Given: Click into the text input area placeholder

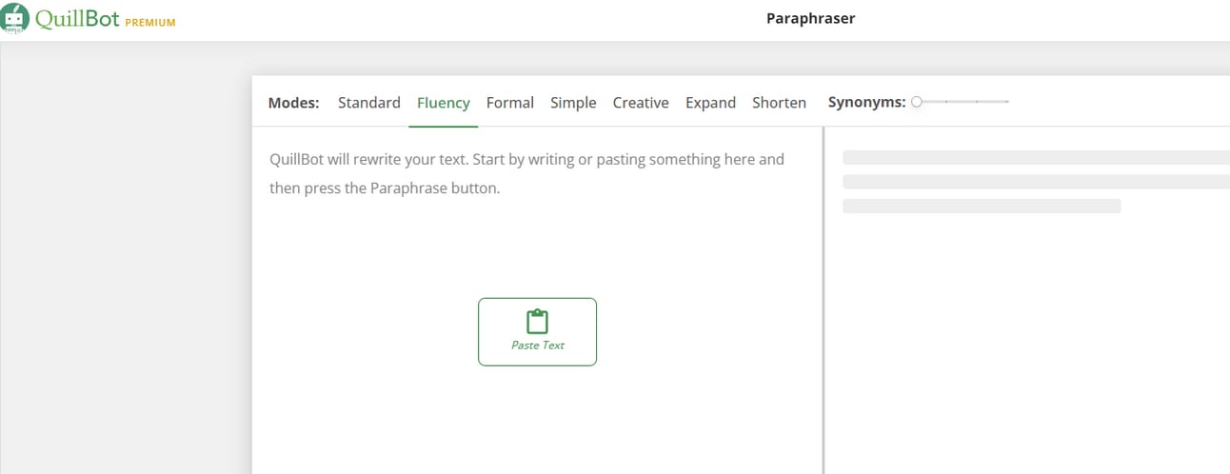Looking at the screenshot, I should [x=526, y=173].
